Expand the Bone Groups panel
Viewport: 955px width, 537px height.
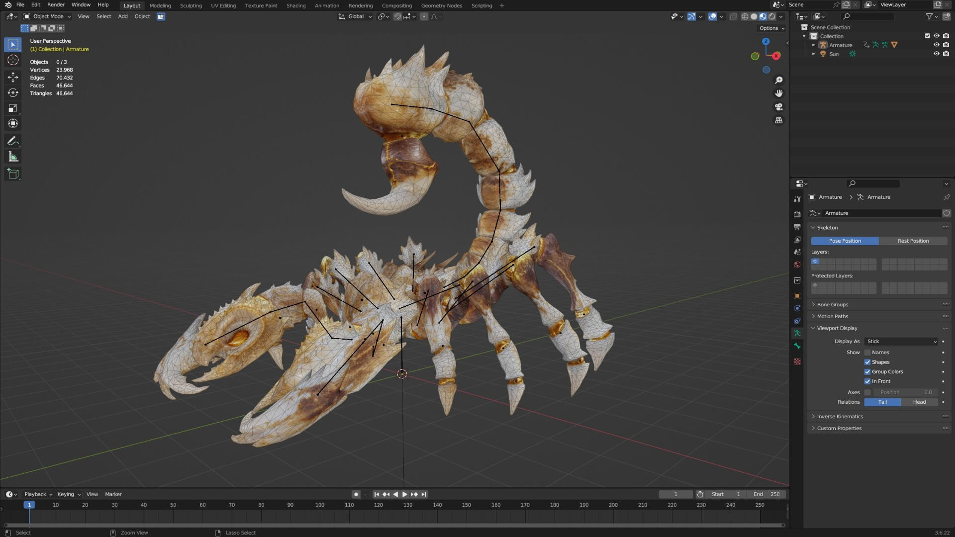(x=878, y=304)
